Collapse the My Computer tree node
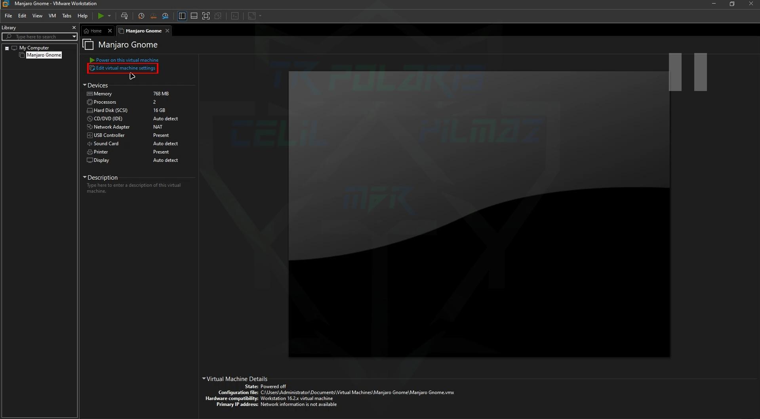The width and height of the screenshot is (760, 419). tap(7, 48)
